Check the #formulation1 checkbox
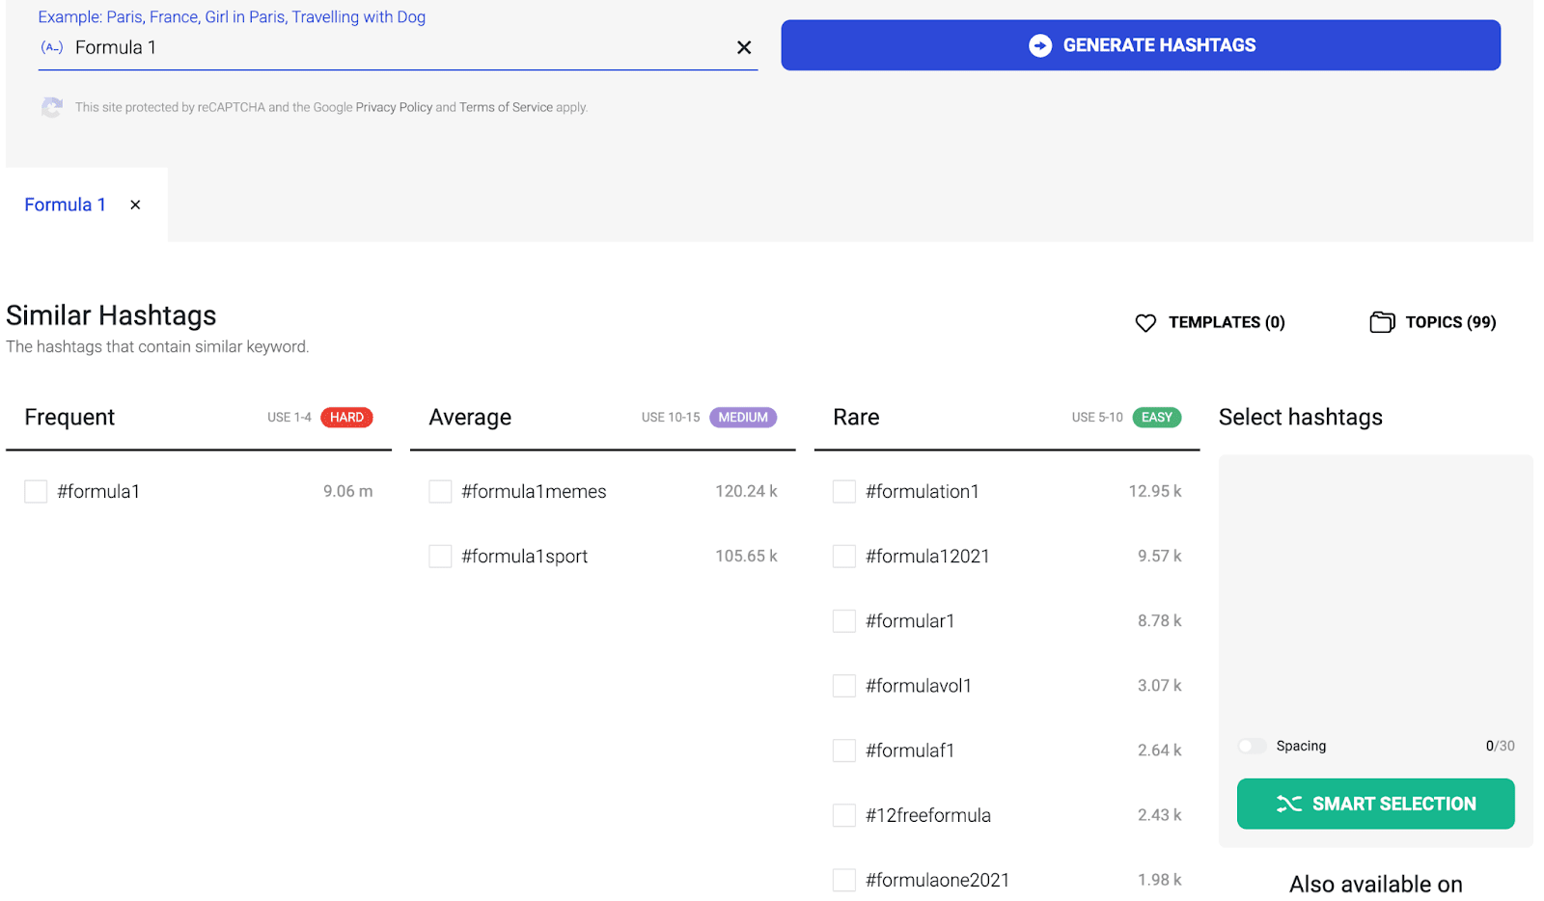This screenshot has height=901, width=1544. point(843,491)
